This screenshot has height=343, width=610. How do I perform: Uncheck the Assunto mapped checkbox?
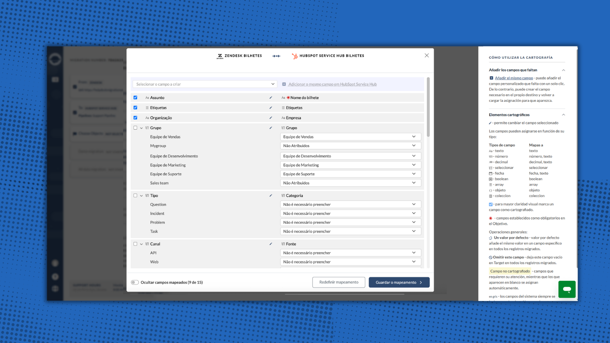click(x=135, y=98)
